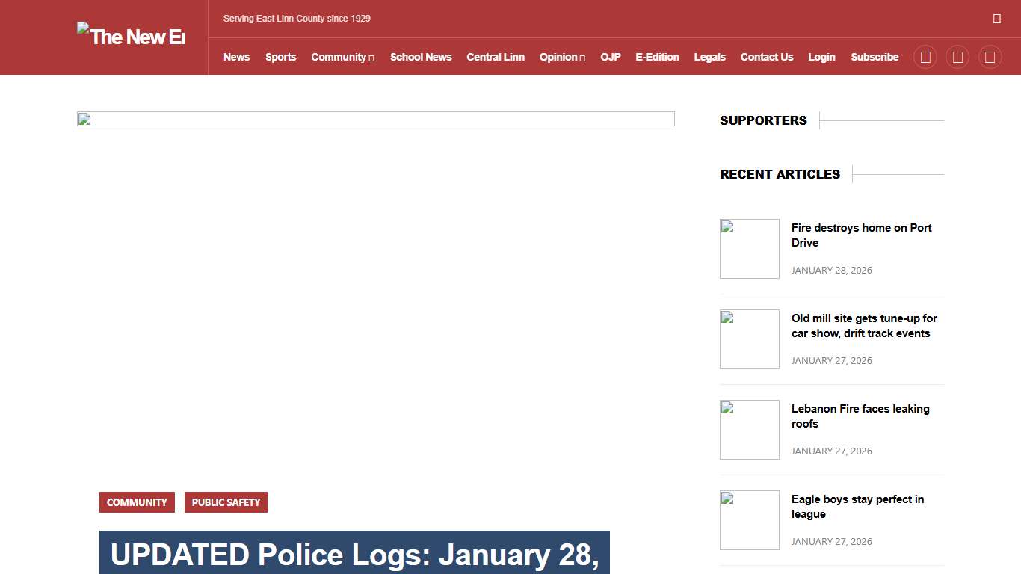
Task: Click the first social media icon in navbar
Action: coord(925,57)
